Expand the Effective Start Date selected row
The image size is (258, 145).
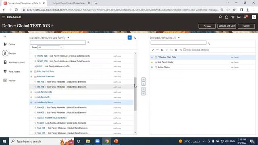click(x=152, y=57)
